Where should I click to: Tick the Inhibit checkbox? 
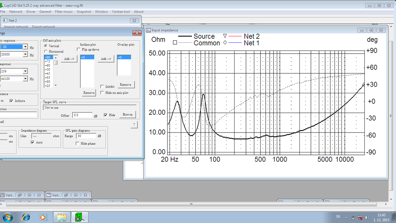(x=102, y=87)
